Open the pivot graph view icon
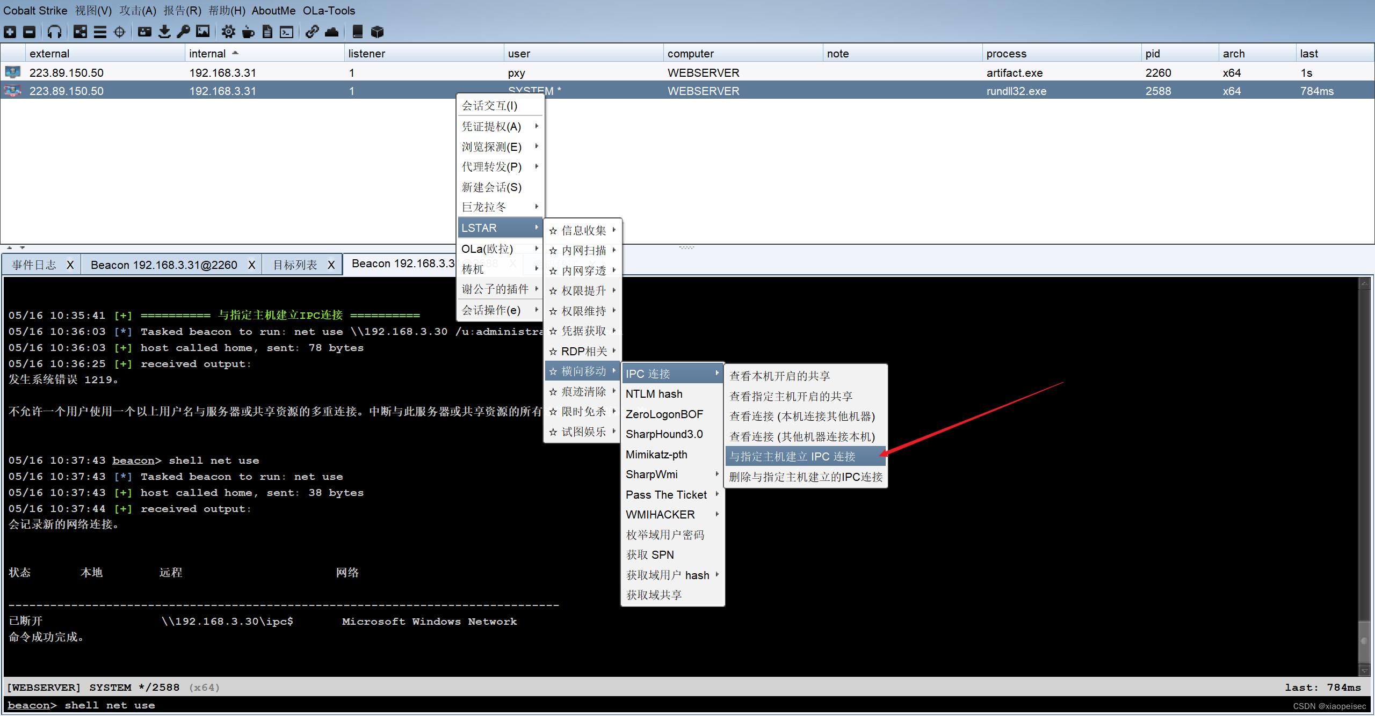This screenshot has width=1375, height=716. (80, 32)
